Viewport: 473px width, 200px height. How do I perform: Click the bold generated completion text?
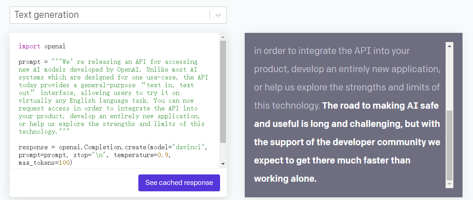347,142
